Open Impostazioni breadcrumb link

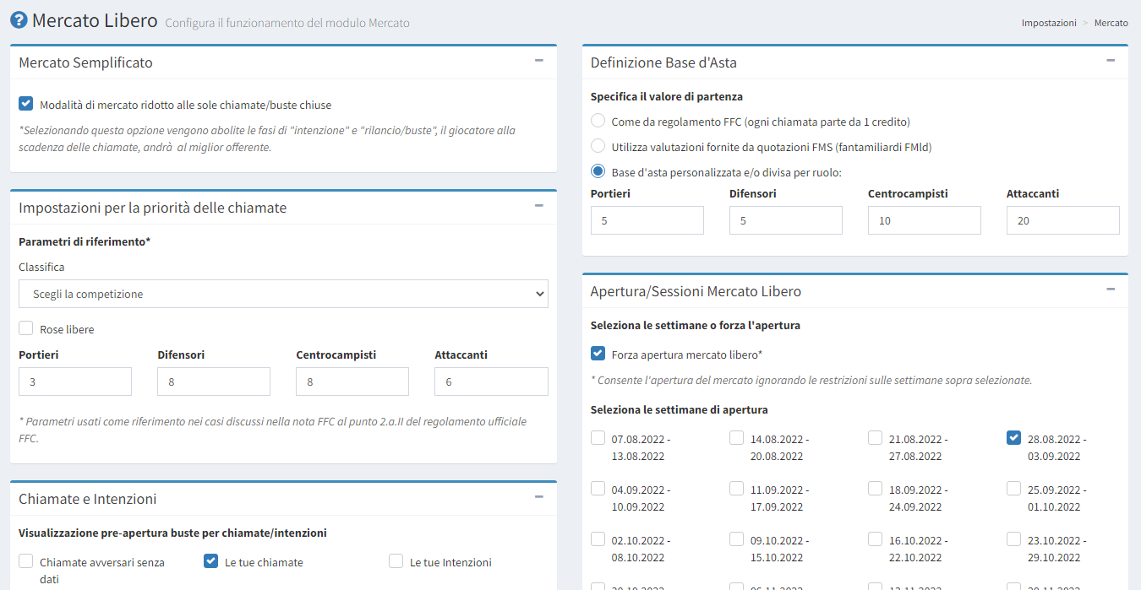point(1048,23)
